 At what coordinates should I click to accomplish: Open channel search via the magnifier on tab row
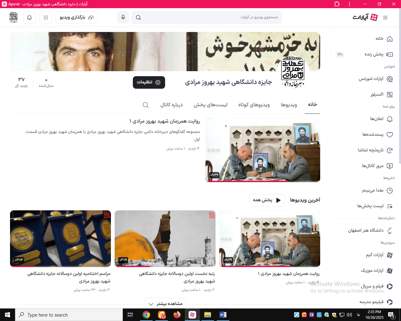click(145, 105)
